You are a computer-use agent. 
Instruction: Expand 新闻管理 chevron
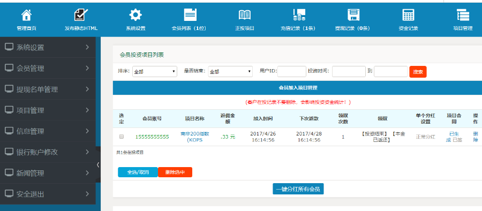point(87,172)
